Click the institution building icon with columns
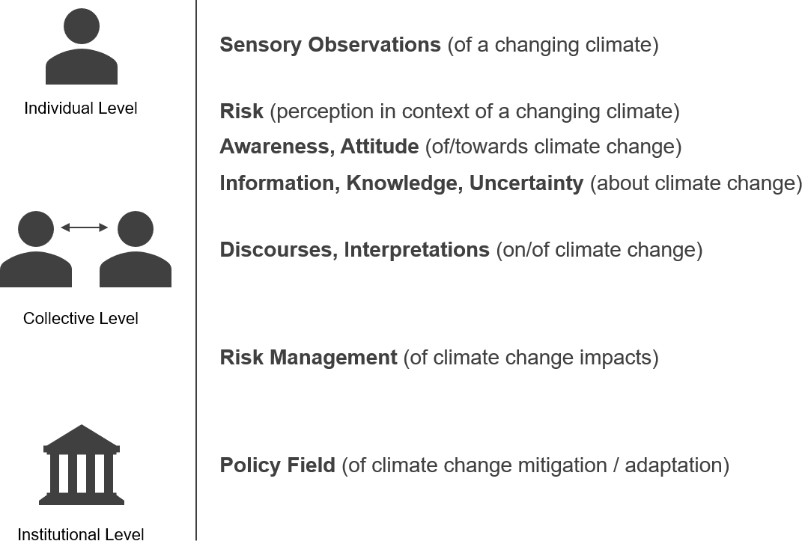 82,465
